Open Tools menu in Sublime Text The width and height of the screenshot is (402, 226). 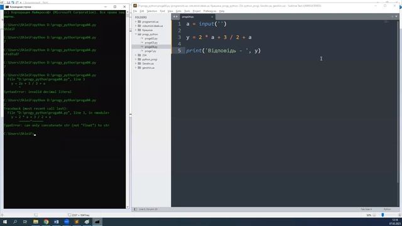point(187,11)
